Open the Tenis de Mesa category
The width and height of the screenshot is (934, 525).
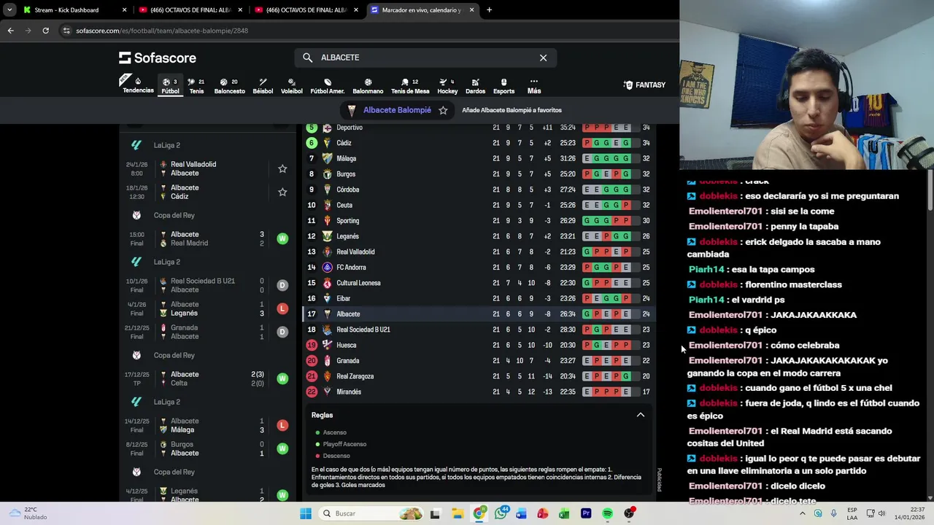click(x=410, y=86)
